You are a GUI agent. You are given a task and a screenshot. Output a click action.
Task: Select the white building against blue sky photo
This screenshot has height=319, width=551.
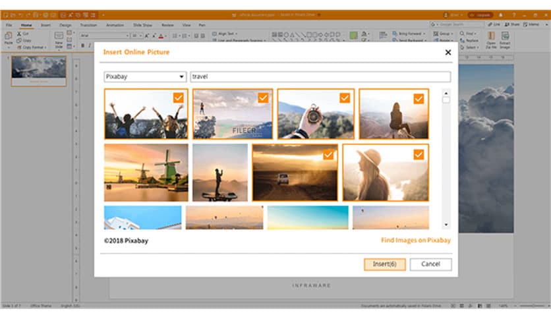142,217
